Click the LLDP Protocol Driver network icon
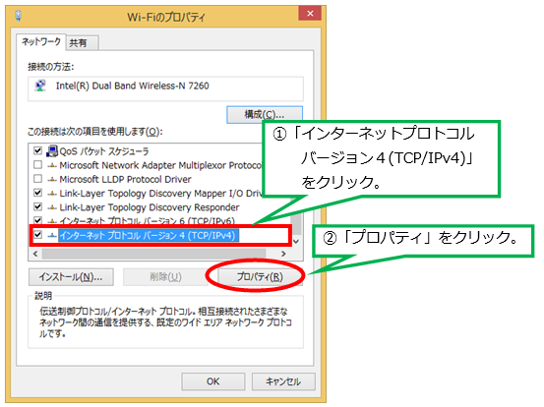 click(x=52, y=180)
